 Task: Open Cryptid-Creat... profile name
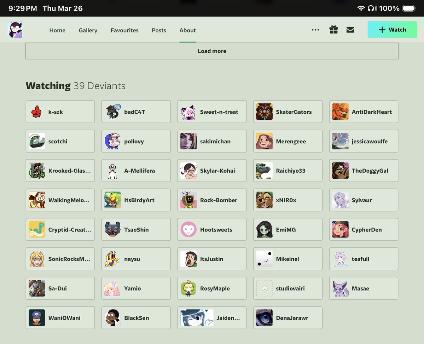(70, 230)
